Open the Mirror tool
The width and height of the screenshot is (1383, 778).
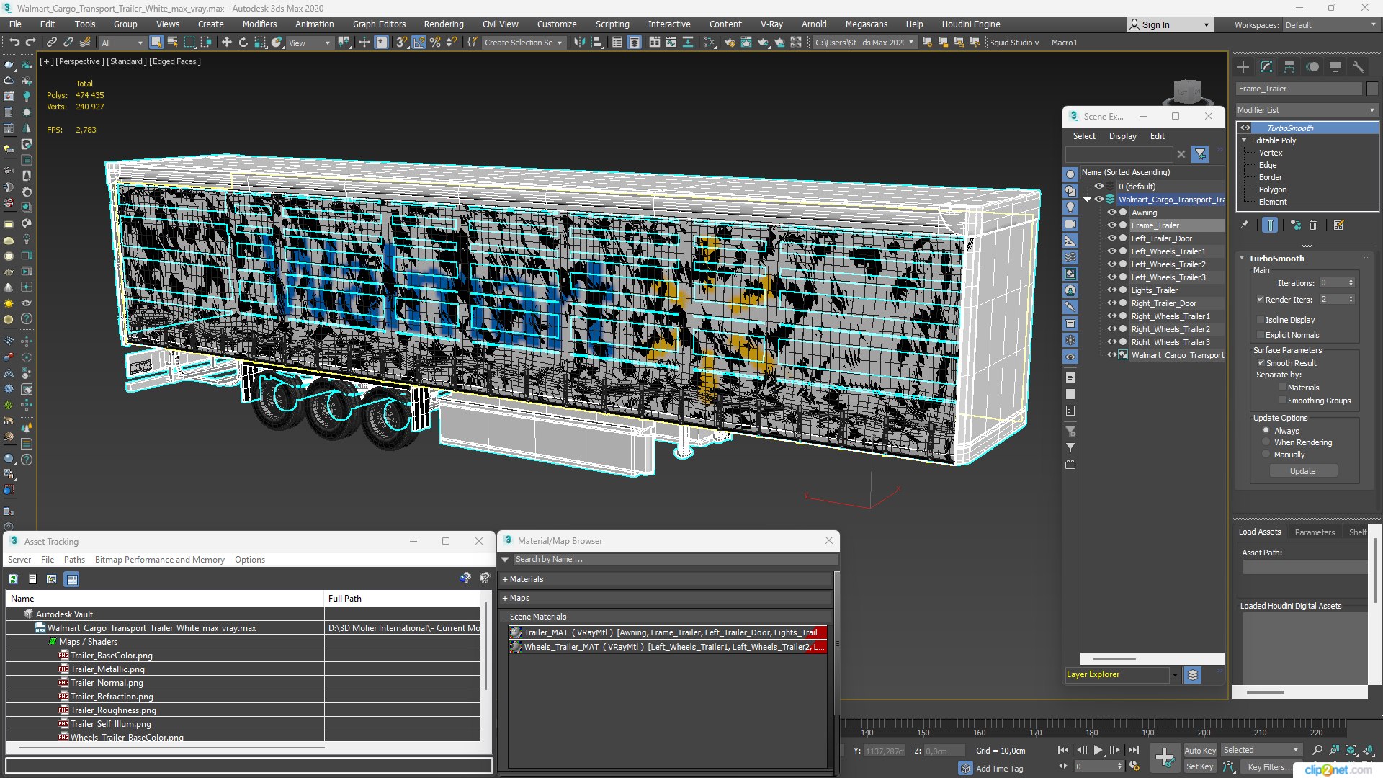(580, 43)
